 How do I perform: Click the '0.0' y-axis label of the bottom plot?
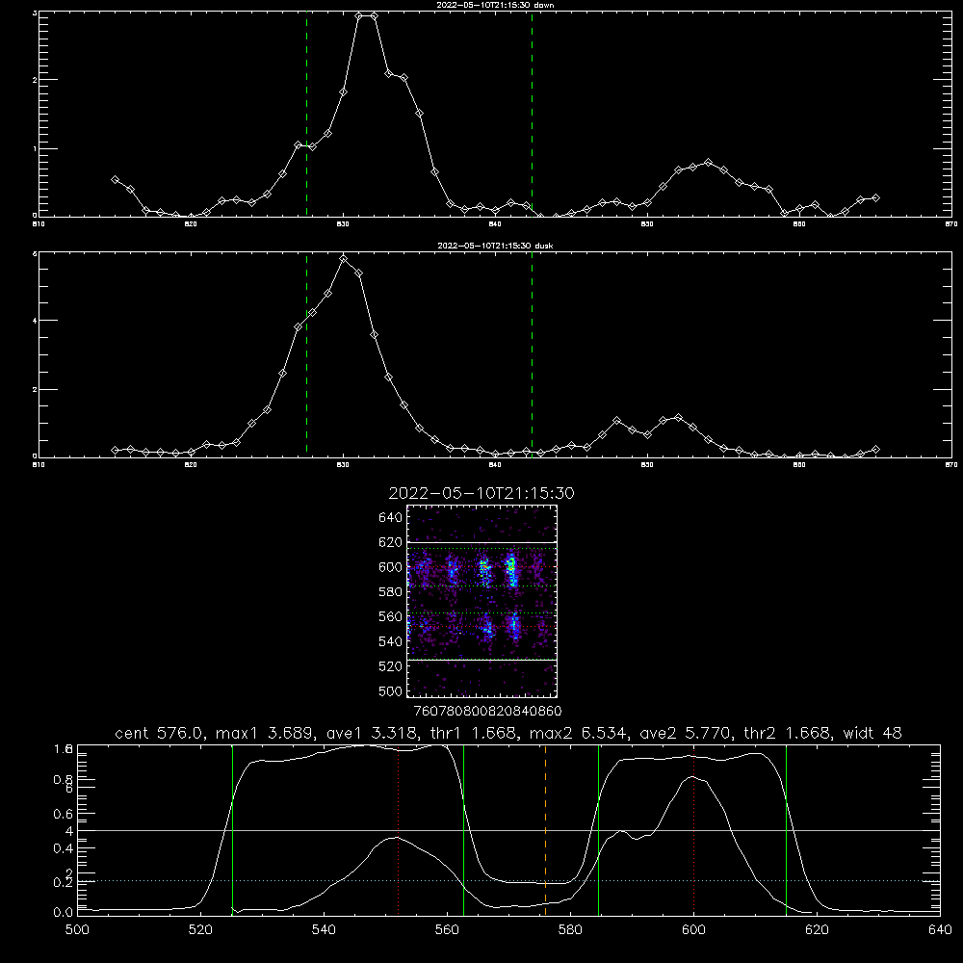(63, 913)
